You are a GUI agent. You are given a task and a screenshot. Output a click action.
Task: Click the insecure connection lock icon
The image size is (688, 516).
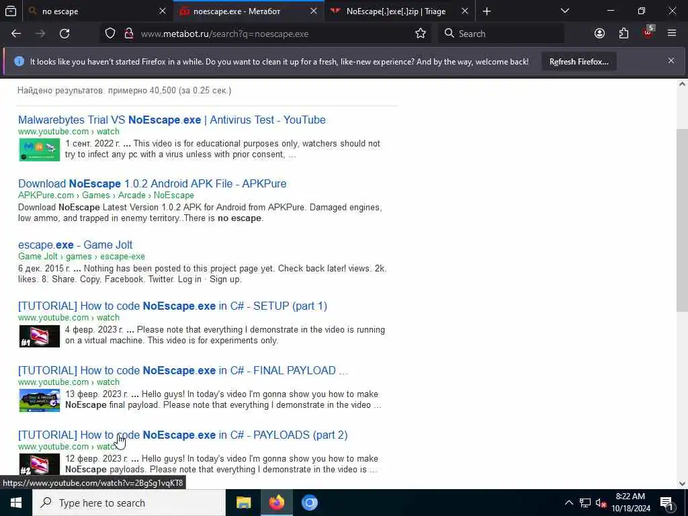tap(129, 34)
